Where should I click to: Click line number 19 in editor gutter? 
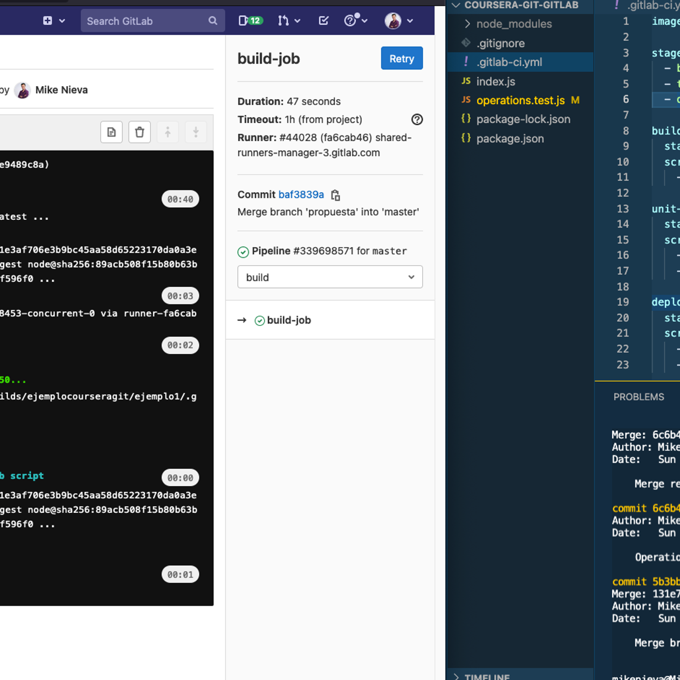pyautogui.click(x=623, y=302)
